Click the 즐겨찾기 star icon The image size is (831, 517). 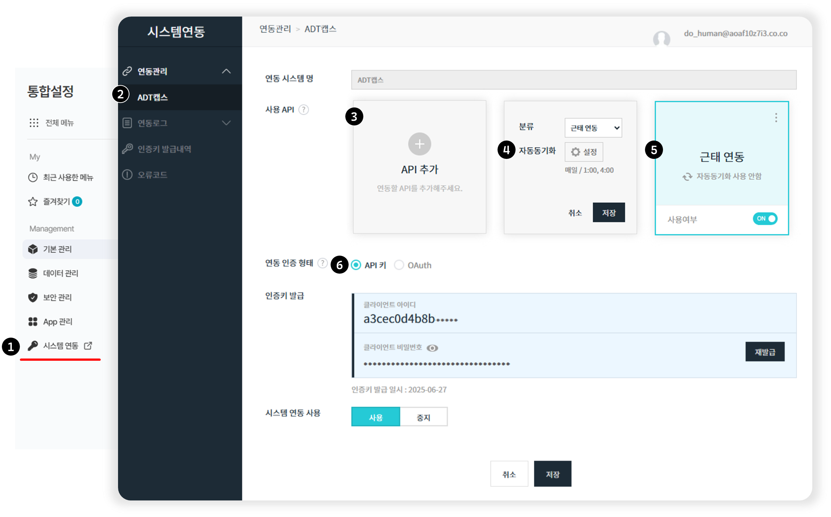pos(33,202)
